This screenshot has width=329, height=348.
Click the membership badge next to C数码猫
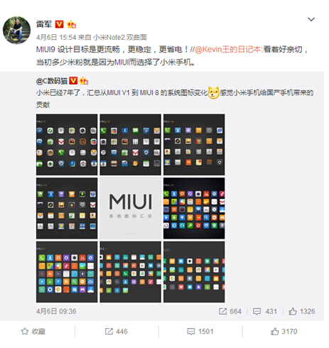84,81
